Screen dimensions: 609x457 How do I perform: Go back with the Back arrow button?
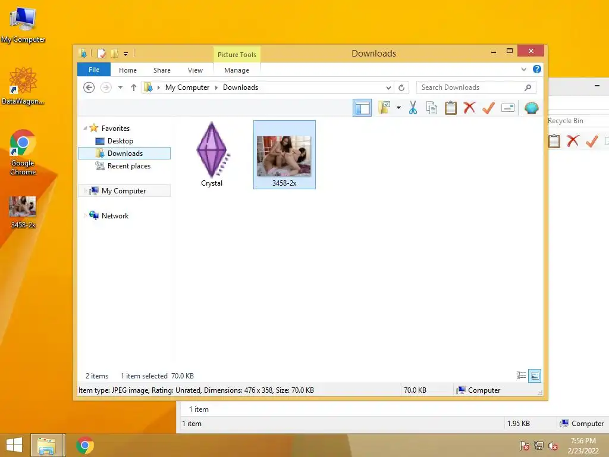(89, 87)
